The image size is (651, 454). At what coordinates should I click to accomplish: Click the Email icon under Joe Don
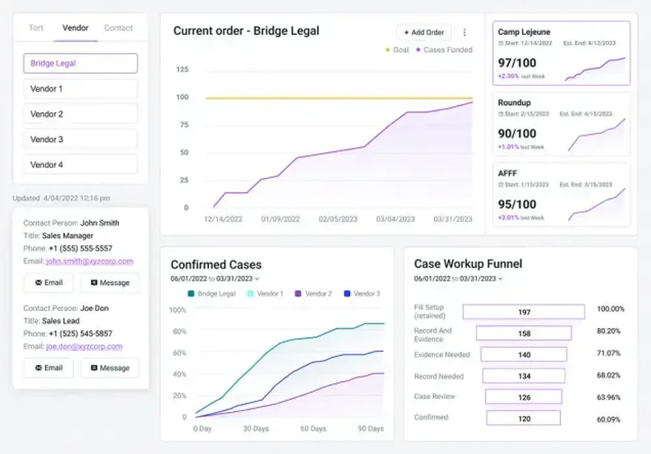point(38,367)
